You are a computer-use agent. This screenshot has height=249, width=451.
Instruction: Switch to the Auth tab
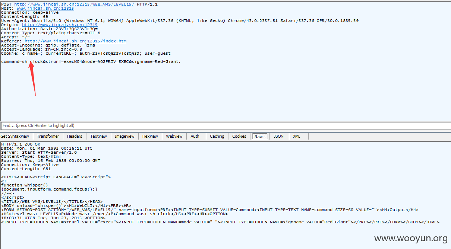coord(195,136)
